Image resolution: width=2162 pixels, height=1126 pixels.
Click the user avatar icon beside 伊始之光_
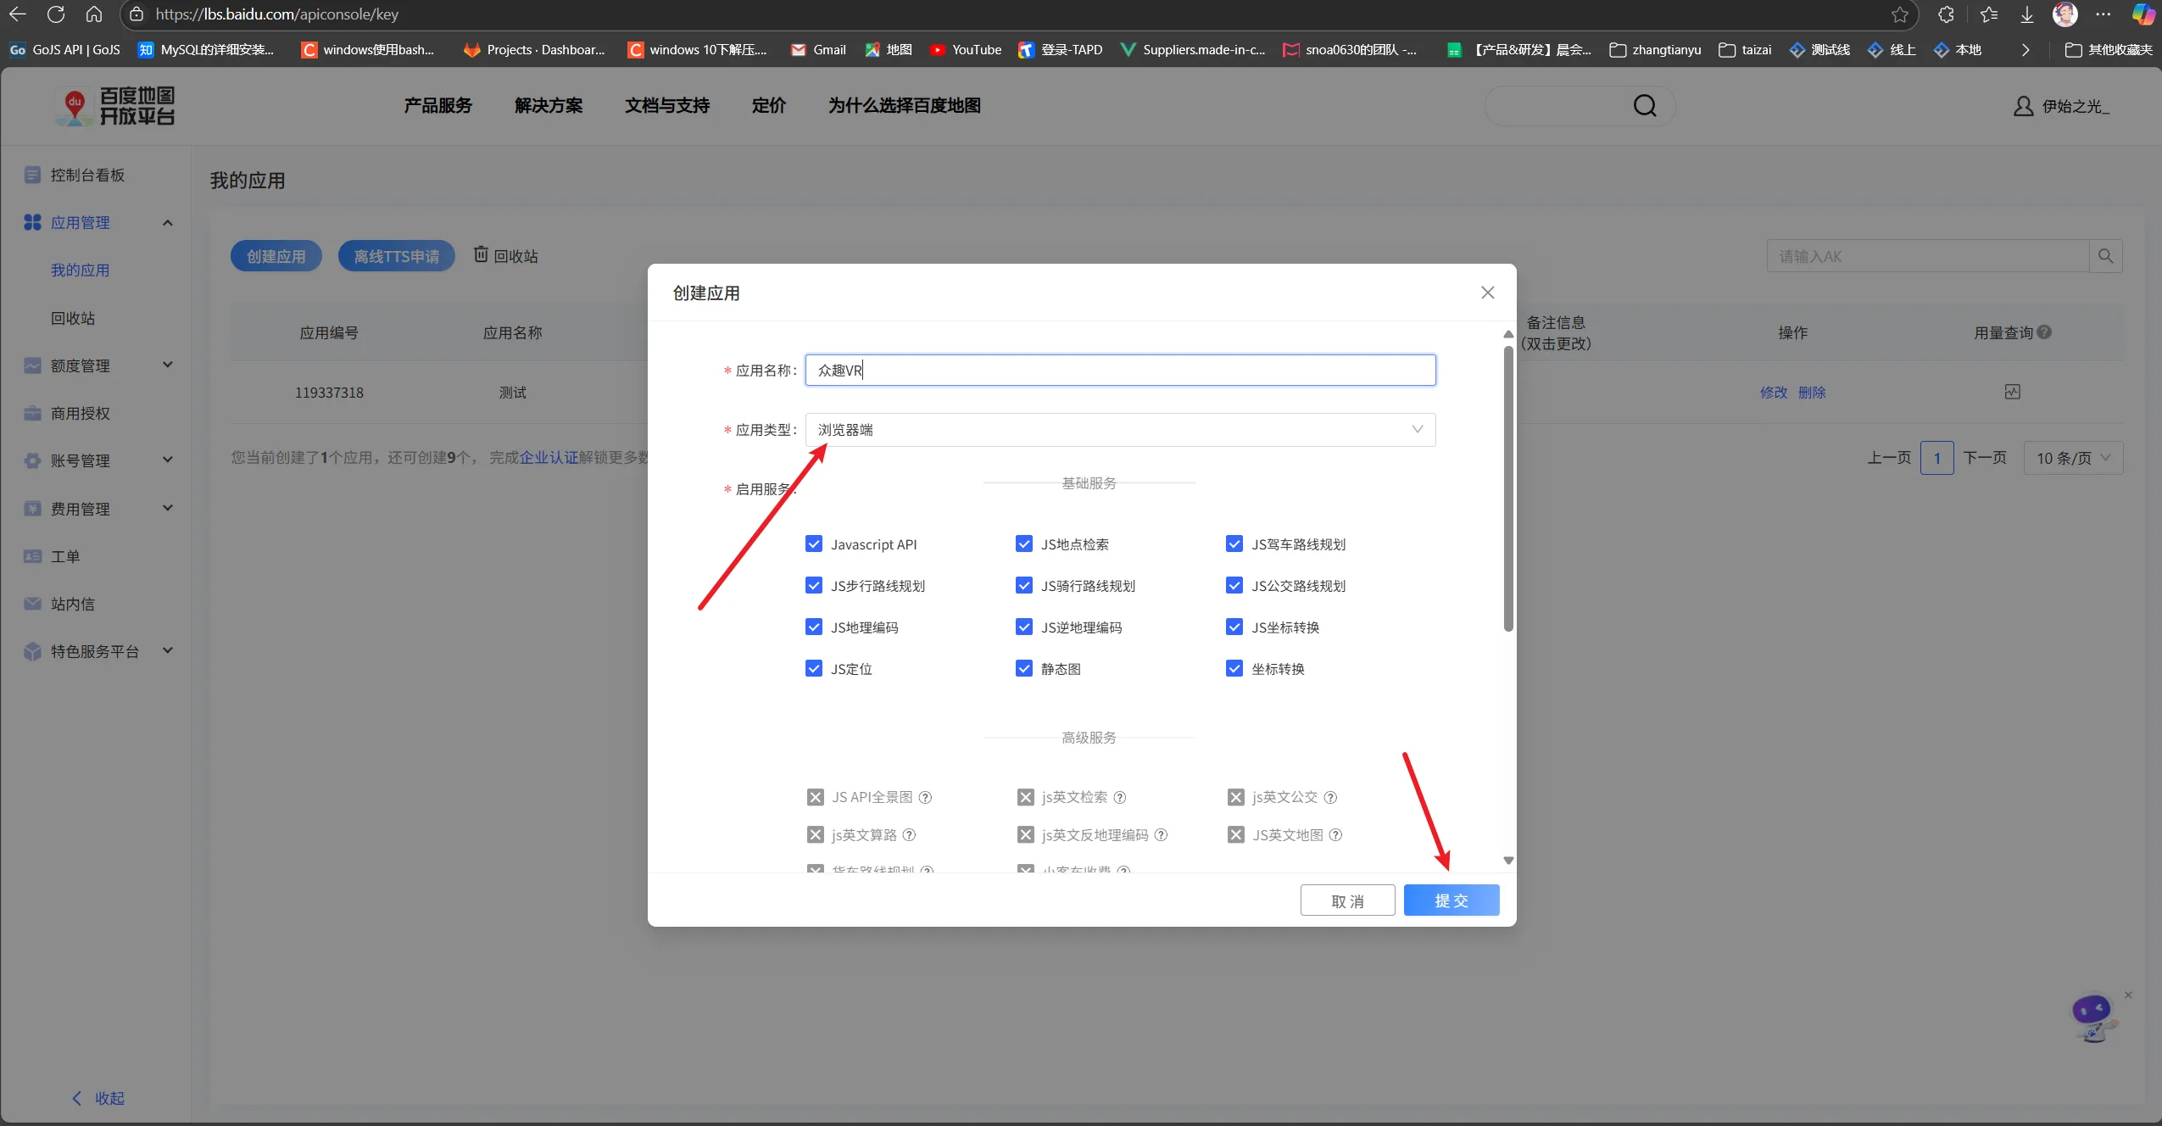point(2024,106)
